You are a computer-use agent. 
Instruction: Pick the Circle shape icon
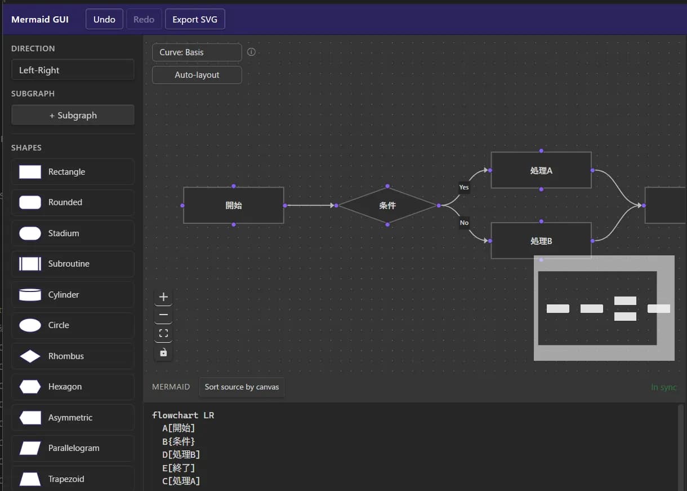(x=30, y=325)
